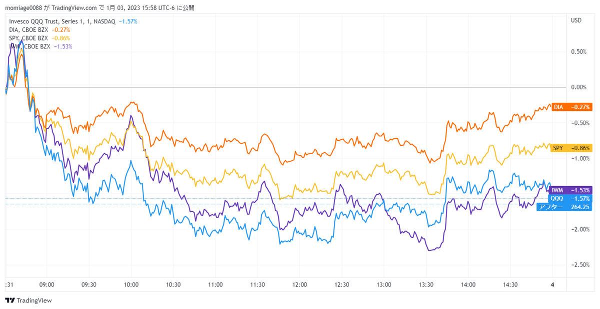Click the 09:30 time axis label
This screenshot has width=600, height=309.
(88, 285)
